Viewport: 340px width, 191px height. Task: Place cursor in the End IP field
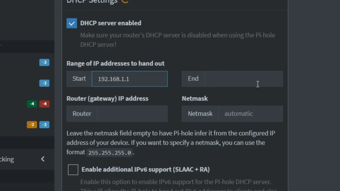click(x=243, y=79)
